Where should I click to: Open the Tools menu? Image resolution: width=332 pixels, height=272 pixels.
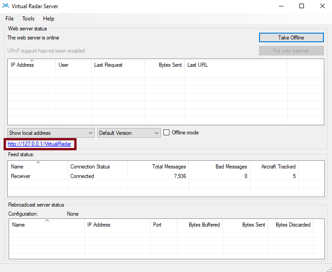pos(29,19)
